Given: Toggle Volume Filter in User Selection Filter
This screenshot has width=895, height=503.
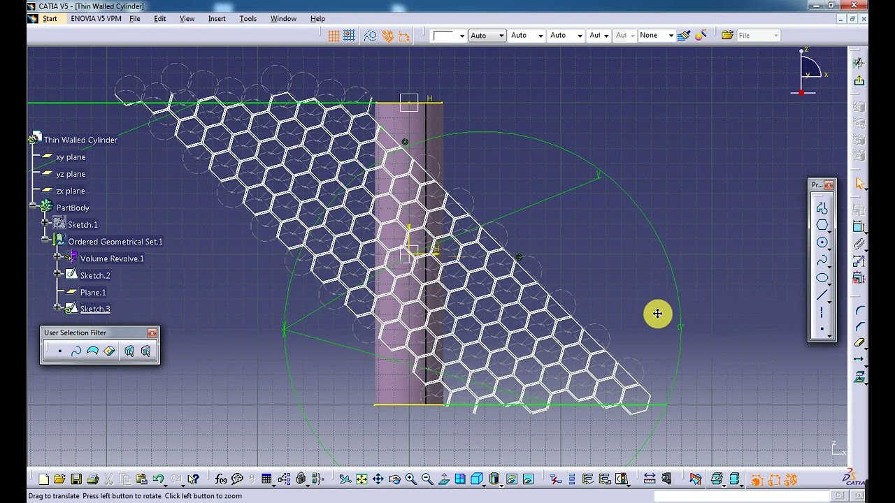Looking at the screenshot, I should coord(109,351).
